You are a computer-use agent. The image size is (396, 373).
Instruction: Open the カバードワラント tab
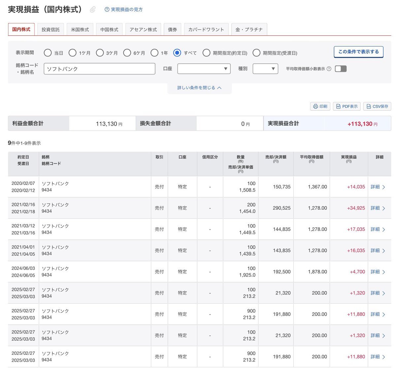pyautogui.click(x=206, y=29)
